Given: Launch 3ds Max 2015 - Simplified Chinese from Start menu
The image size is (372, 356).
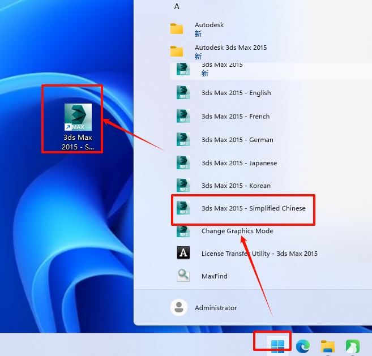Looking at the screenshot, I should [253, 208].
